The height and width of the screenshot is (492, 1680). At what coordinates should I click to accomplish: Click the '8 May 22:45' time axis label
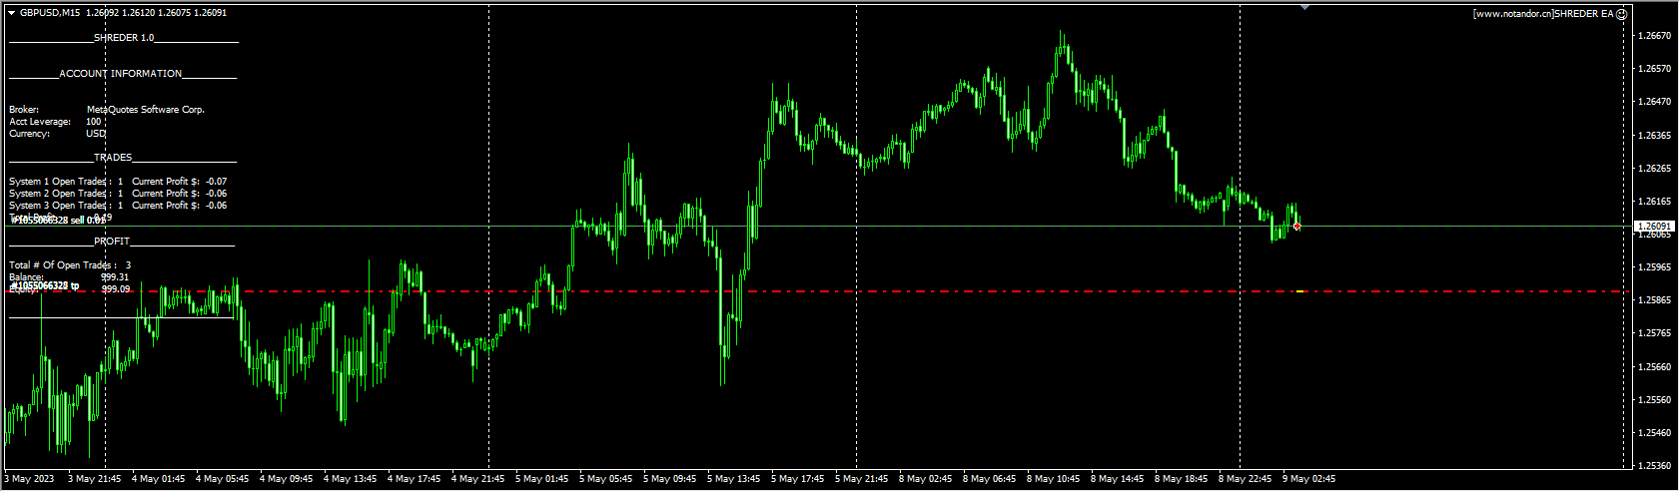pos(1245,479)
